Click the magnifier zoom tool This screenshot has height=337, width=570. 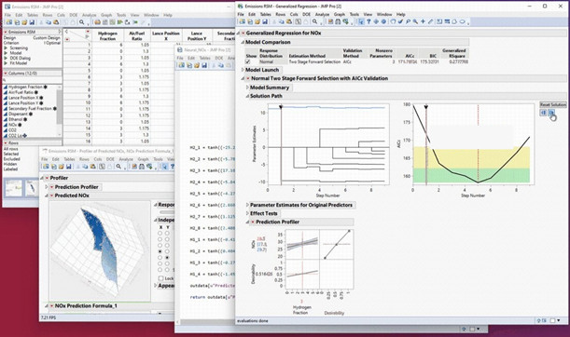[x=415, y=21]
